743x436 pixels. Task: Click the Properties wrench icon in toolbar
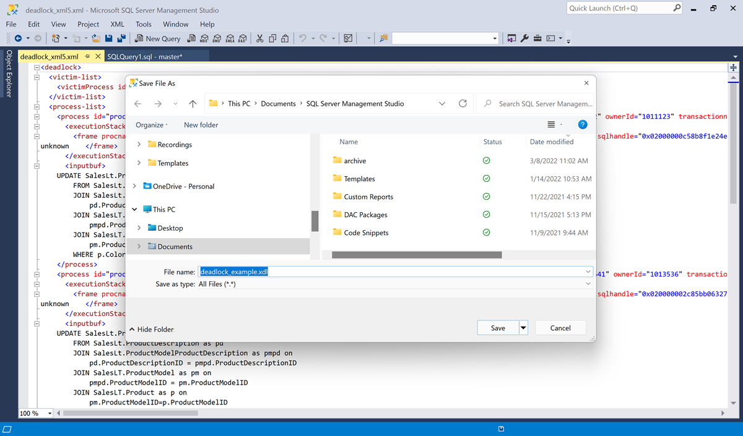click(524, 38)
